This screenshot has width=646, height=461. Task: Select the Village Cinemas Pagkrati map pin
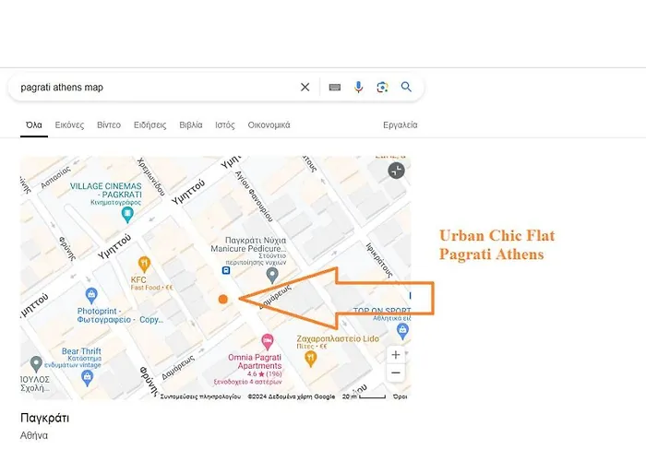tap(127, 215)
